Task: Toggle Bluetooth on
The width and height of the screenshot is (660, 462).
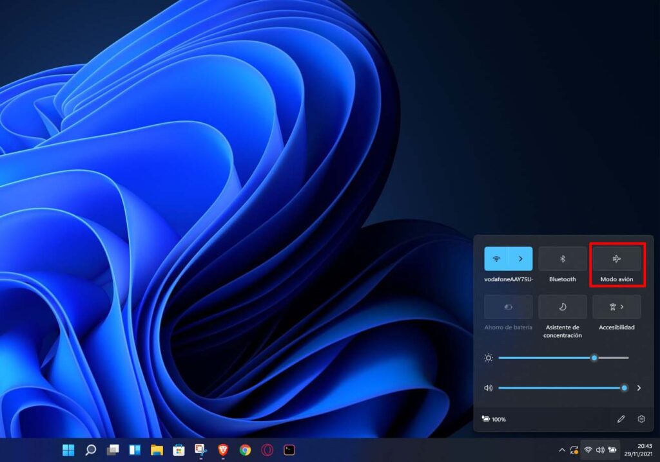Action: (x=561, y=259)
